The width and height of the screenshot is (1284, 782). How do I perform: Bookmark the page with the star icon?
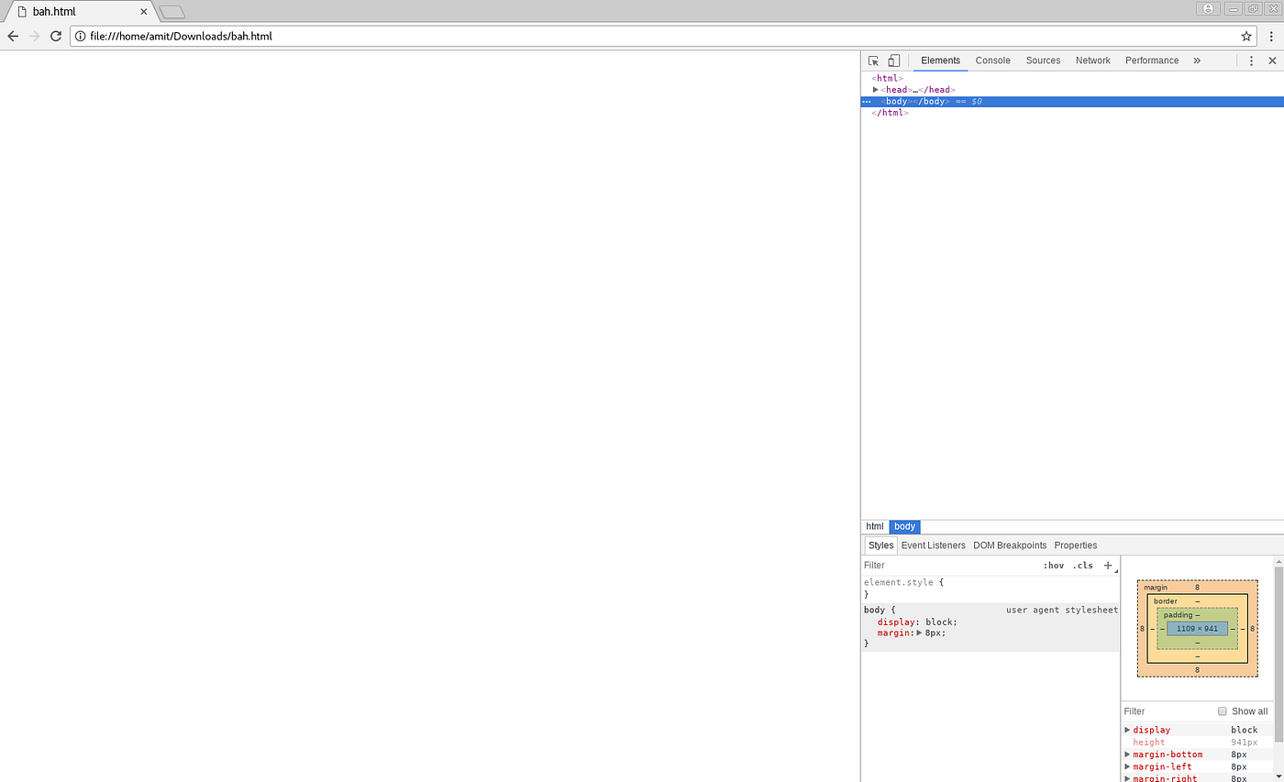point(1246,36)
